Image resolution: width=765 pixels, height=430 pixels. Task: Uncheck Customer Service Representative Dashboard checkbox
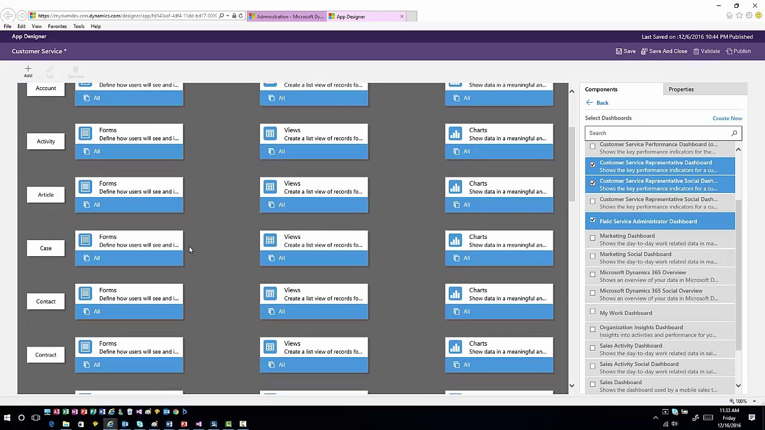[x=592, y=164]
